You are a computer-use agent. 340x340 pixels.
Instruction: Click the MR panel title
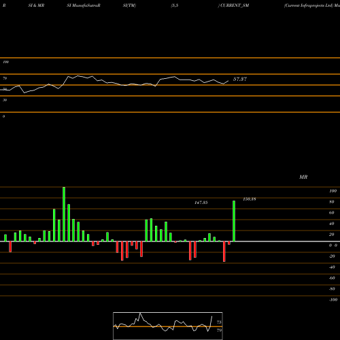point(303,177)
